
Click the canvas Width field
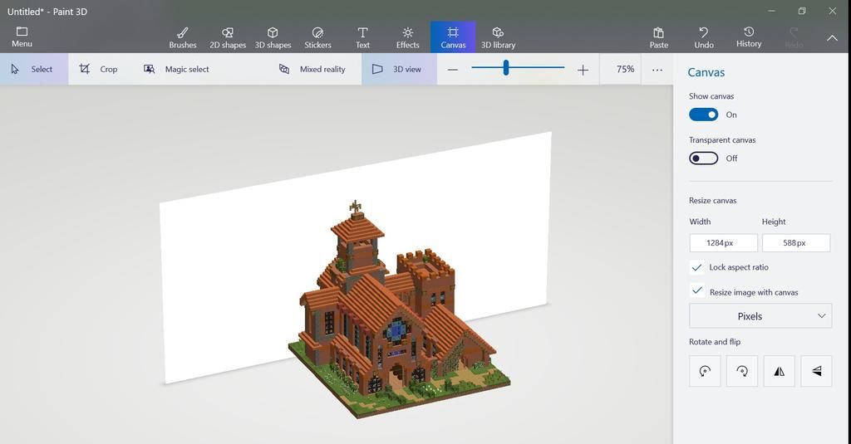click(724, 243)
